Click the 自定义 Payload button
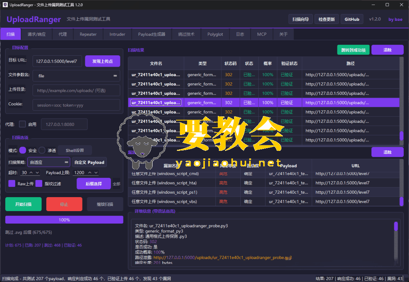The image size is (409, 282). 89,162
